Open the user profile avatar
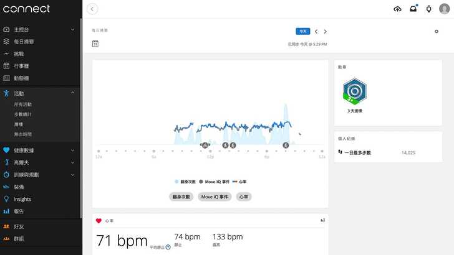This screenshot has height=255, width=454. pos(444,9)
